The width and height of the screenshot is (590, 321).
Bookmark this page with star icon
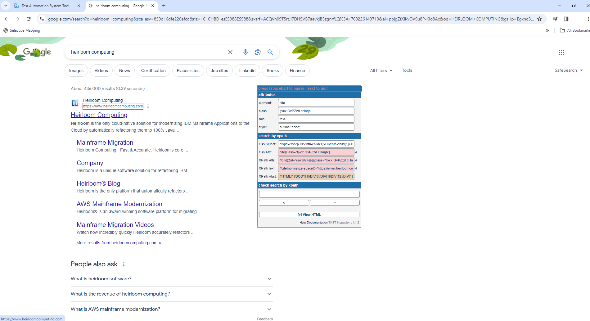point(539,19)
